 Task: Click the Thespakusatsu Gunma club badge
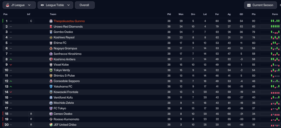coord(51,21)
